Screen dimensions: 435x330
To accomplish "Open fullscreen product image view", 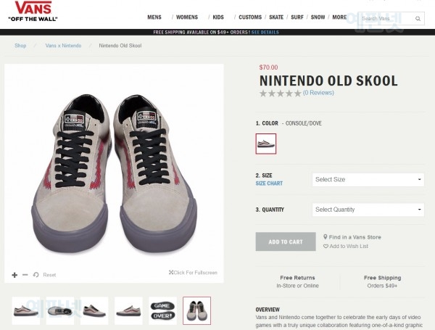I will [x=193, y=273].
